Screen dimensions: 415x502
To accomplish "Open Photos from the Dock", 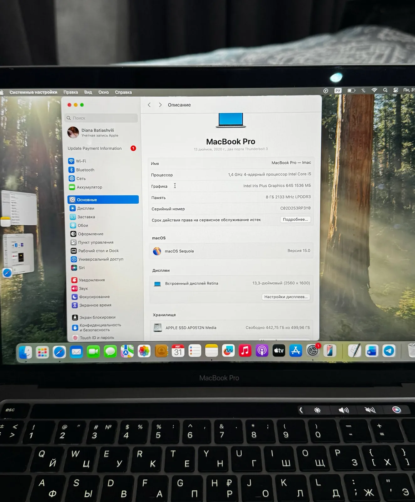I will [x=144, y=351].
